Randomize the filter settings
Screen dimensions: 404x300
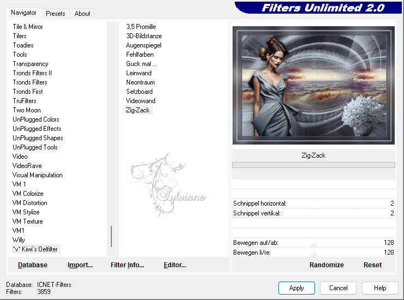(x=326, y=265)
